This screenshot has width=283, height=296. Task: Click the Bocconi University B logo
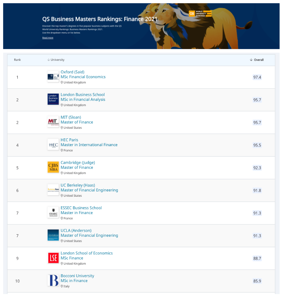(x=53, y=280)
